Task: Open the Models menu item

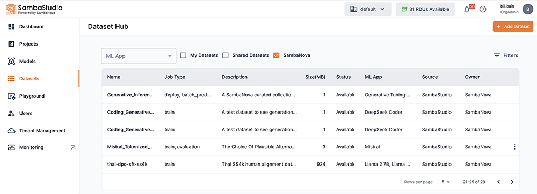Action: point(27,62)
